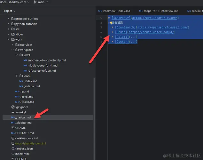Open trip-d1.md file
Viewport: 203px width, 160px height.
[26, 97]
